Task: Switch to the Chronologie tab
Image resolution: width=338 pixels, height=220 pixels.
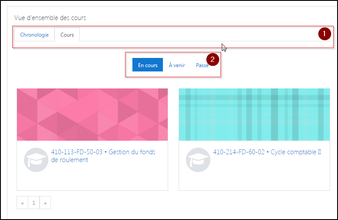Action: pyautogui.click(x=34, y=35)
